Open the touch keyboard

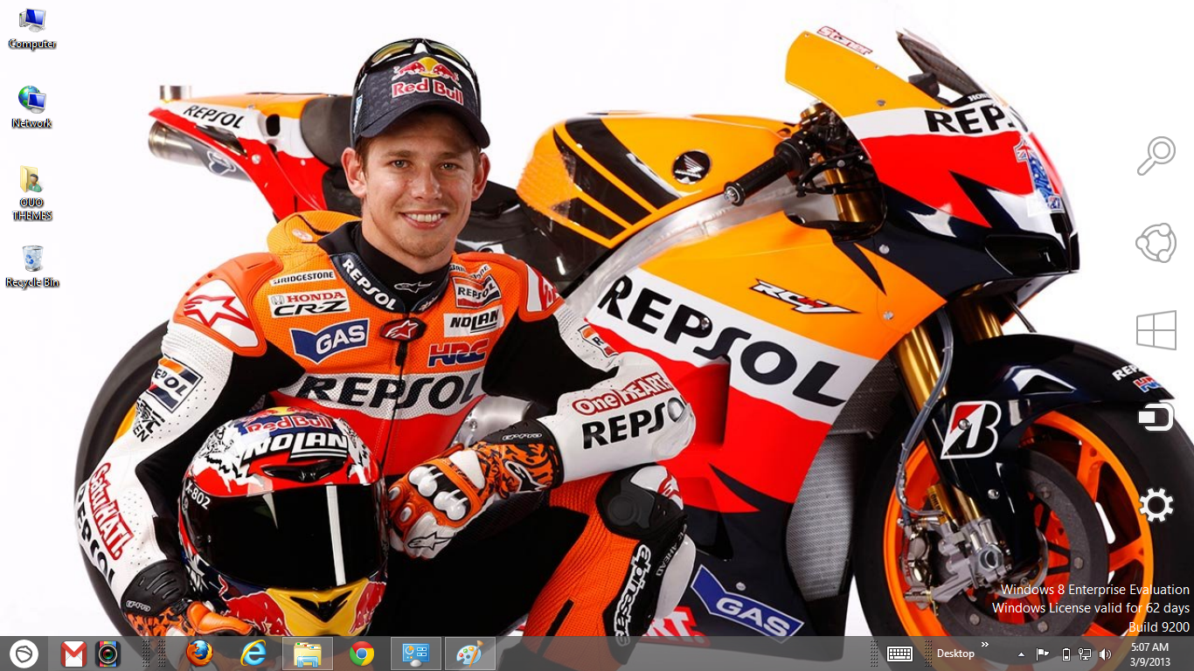(899, 654)
